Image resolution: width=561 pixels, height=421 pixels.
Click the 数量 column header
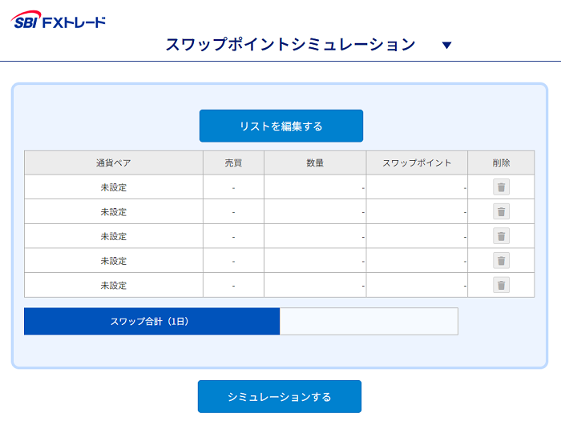pos(315,163)
